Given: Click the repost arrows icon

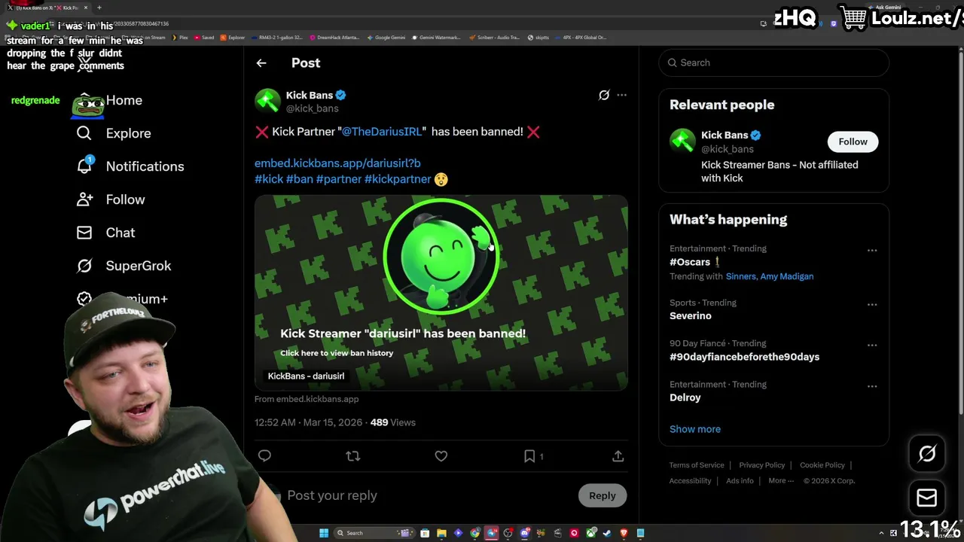Looking at the screenshot, I should 352,455.
